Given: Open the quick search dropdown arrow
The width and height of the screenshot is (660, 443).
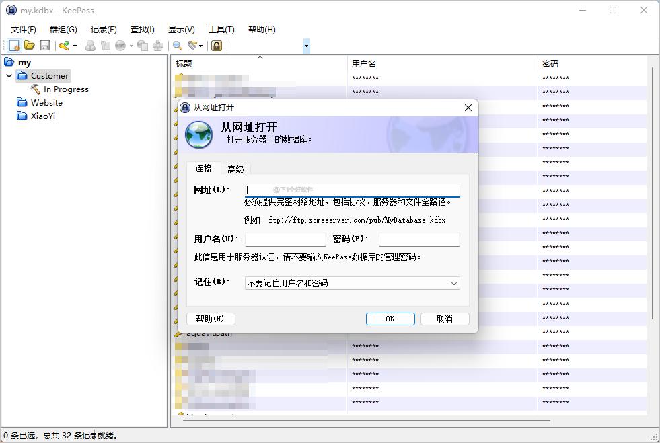Looking at the screenshot, I should (306, 45).
